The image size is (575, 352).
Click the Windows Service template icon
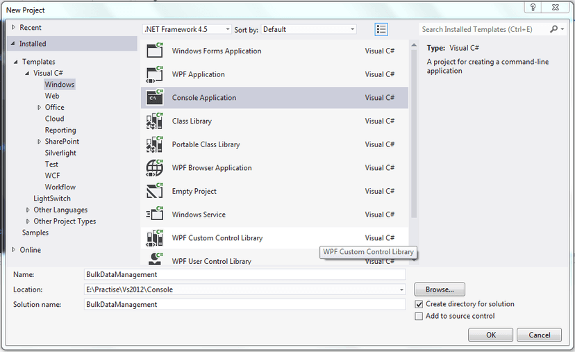[155, 215]
